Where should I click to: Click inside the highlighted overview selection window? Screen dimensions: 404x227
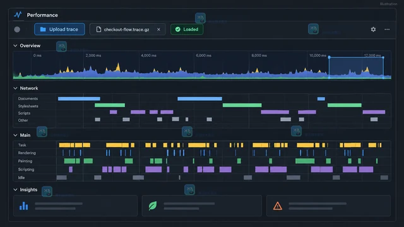click(x=356, y=67)
